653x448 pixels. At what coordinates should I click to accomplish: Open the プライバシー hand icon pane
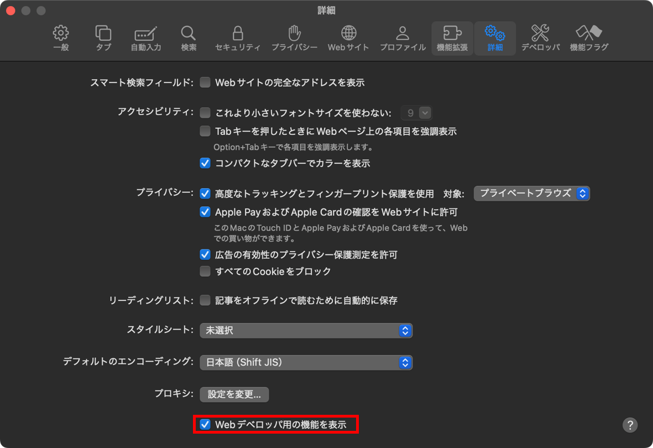click(x=295, y=38)
